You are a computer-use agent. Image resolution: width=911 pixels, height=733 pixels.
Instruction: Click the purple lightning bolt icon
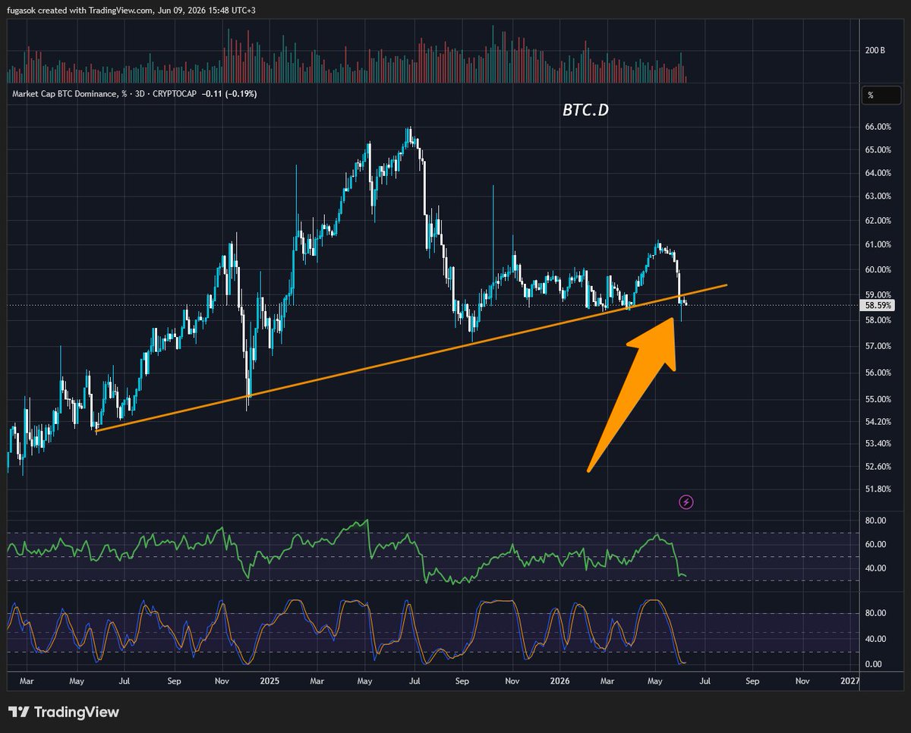click(x=686, y=502)
